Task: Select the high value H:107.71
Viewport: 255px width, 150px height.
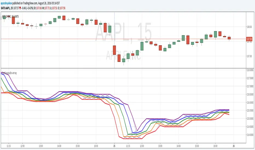Action: (46, 8)
